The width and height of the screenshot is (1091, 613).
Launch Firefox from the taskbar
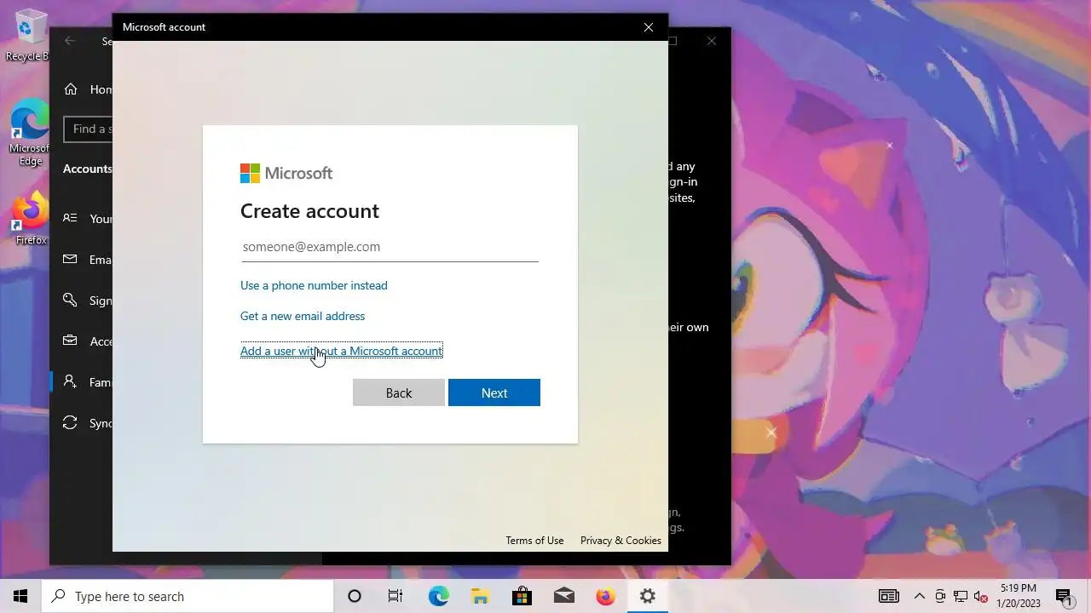pos(605,596)
